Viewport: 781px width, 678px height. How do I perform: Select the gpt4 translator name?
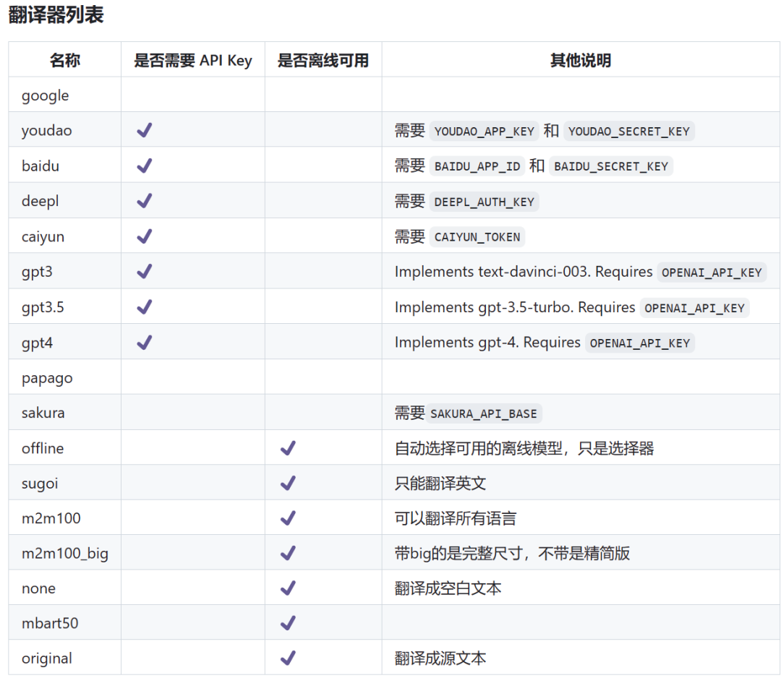click(x=37, y=343)
